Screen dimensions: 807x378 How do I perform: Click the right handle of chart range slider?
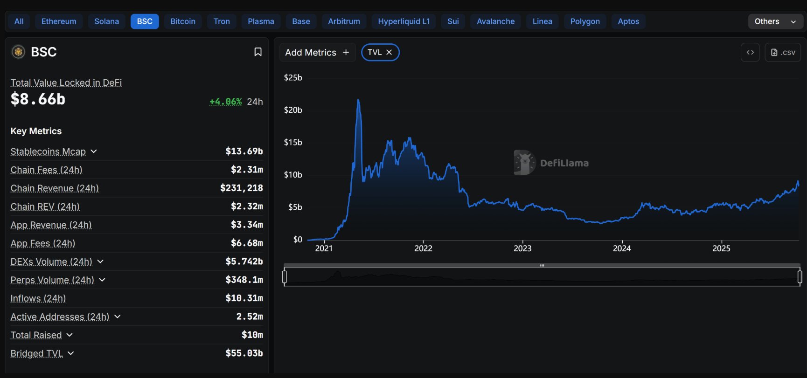(x=800, y=277)
